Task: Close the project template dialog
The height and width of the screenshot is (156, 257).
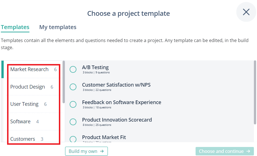Action: 246,12
